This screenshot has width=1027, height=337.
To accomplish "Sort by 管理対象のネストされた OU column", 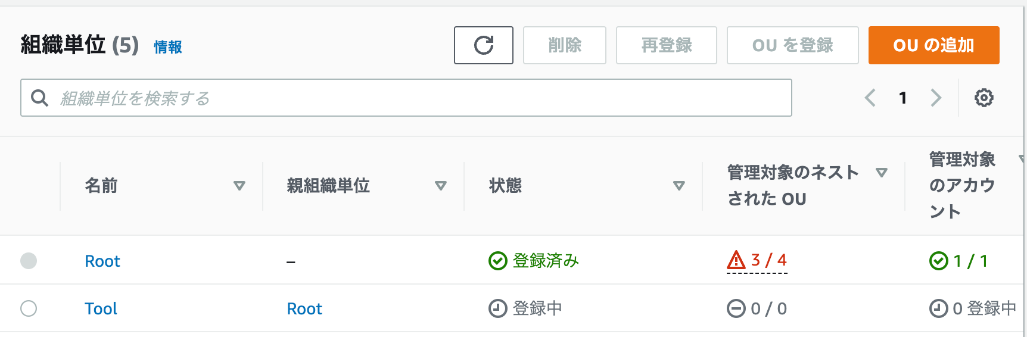I will point(882,173).
